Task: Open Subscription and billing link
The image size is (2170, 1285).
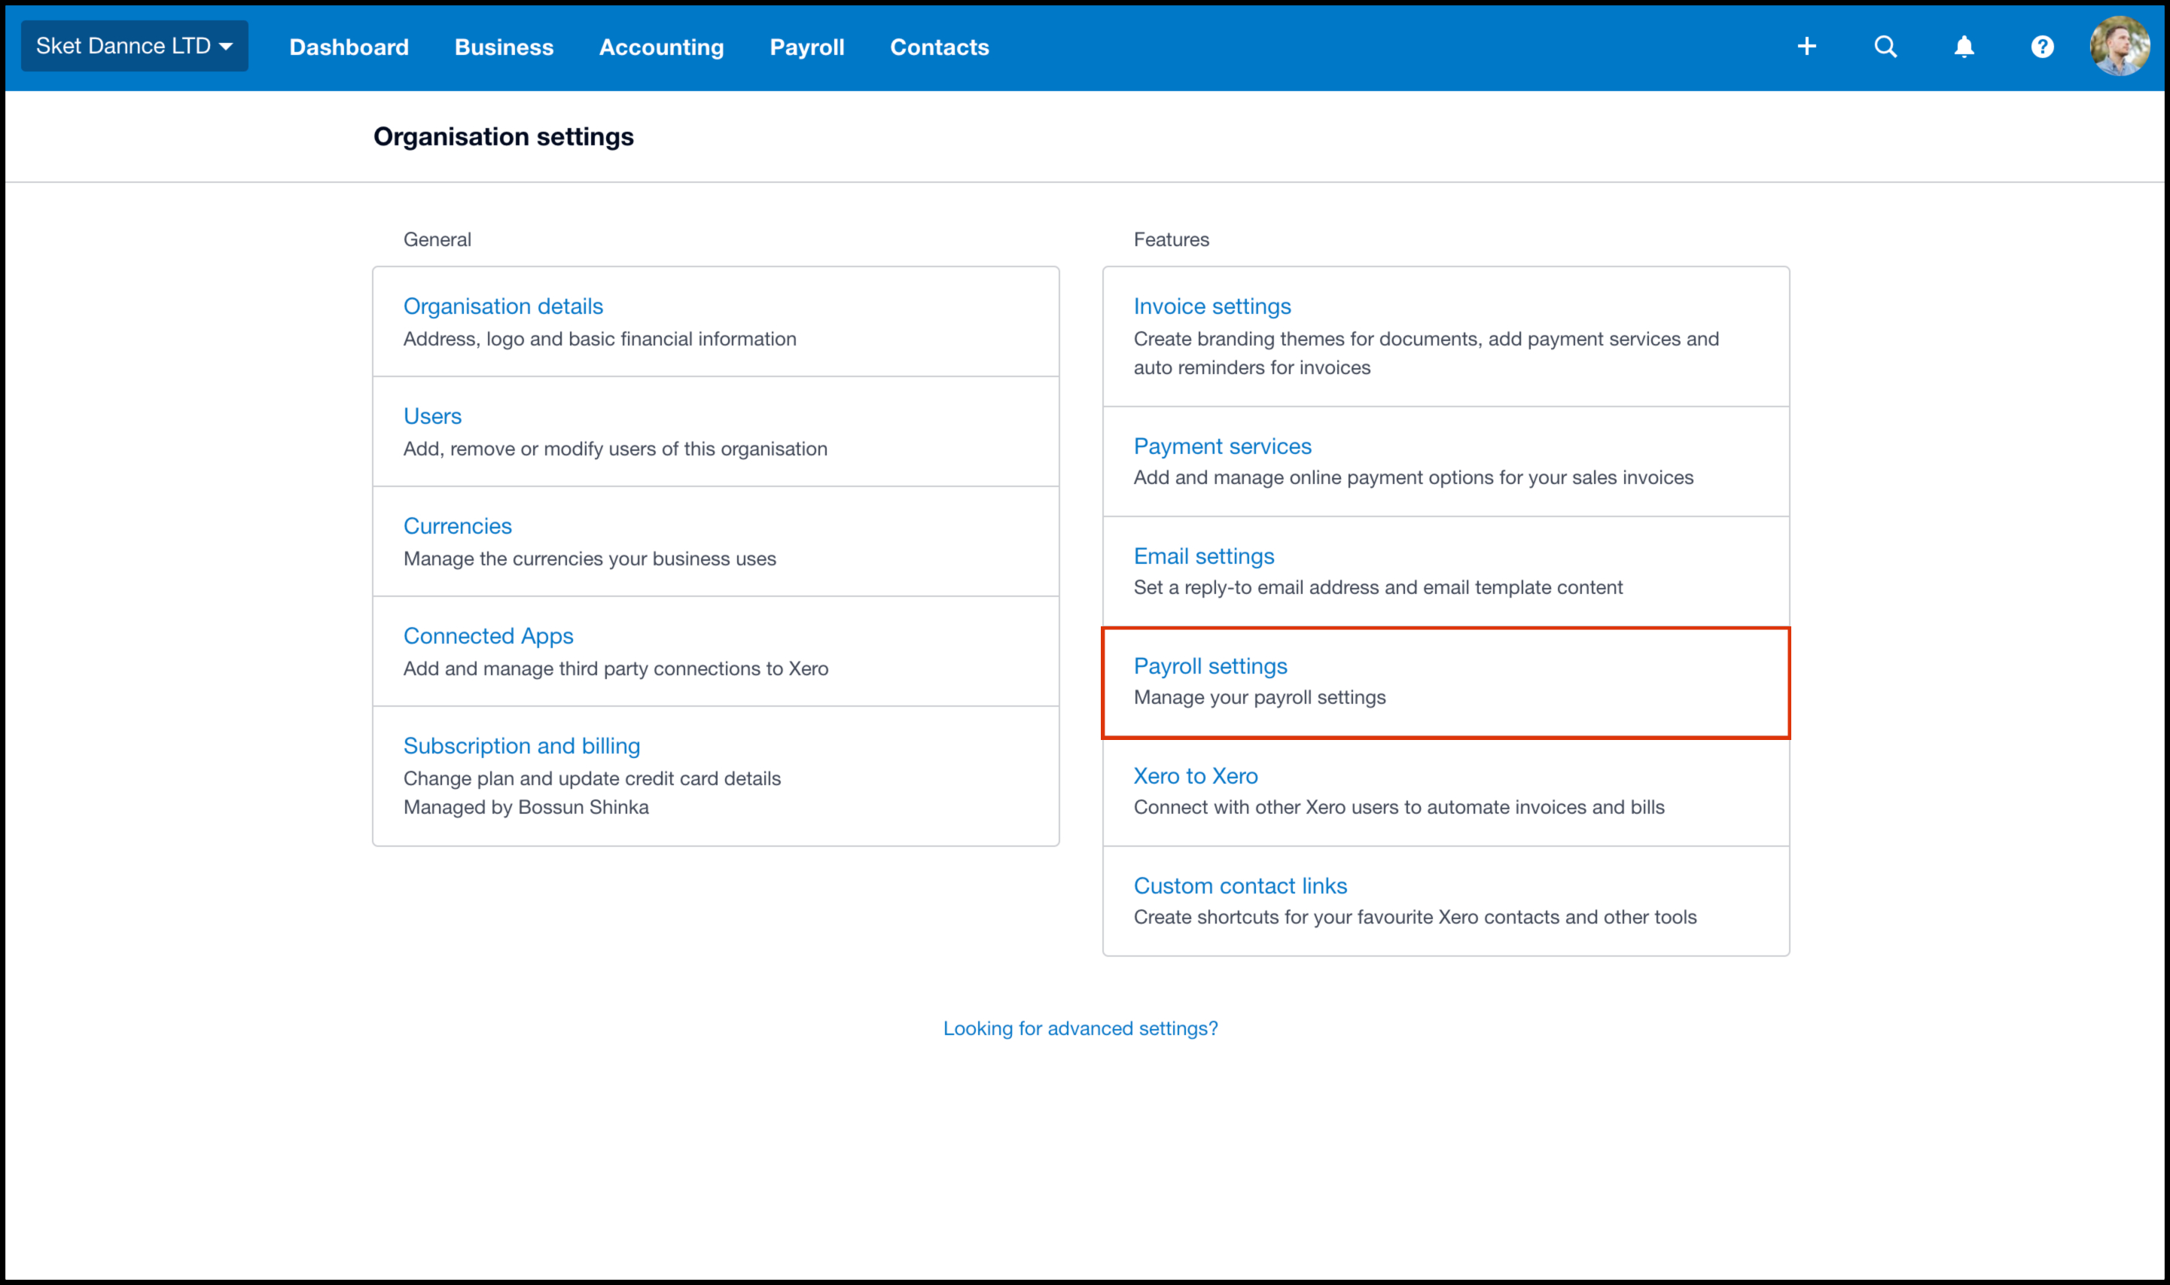Action: (x=521, y=747)
